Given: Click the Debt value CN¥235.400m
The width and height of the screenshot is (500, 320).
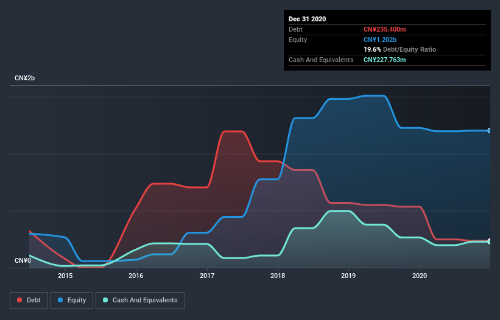Looking at the screenshot, I should 384,29.
